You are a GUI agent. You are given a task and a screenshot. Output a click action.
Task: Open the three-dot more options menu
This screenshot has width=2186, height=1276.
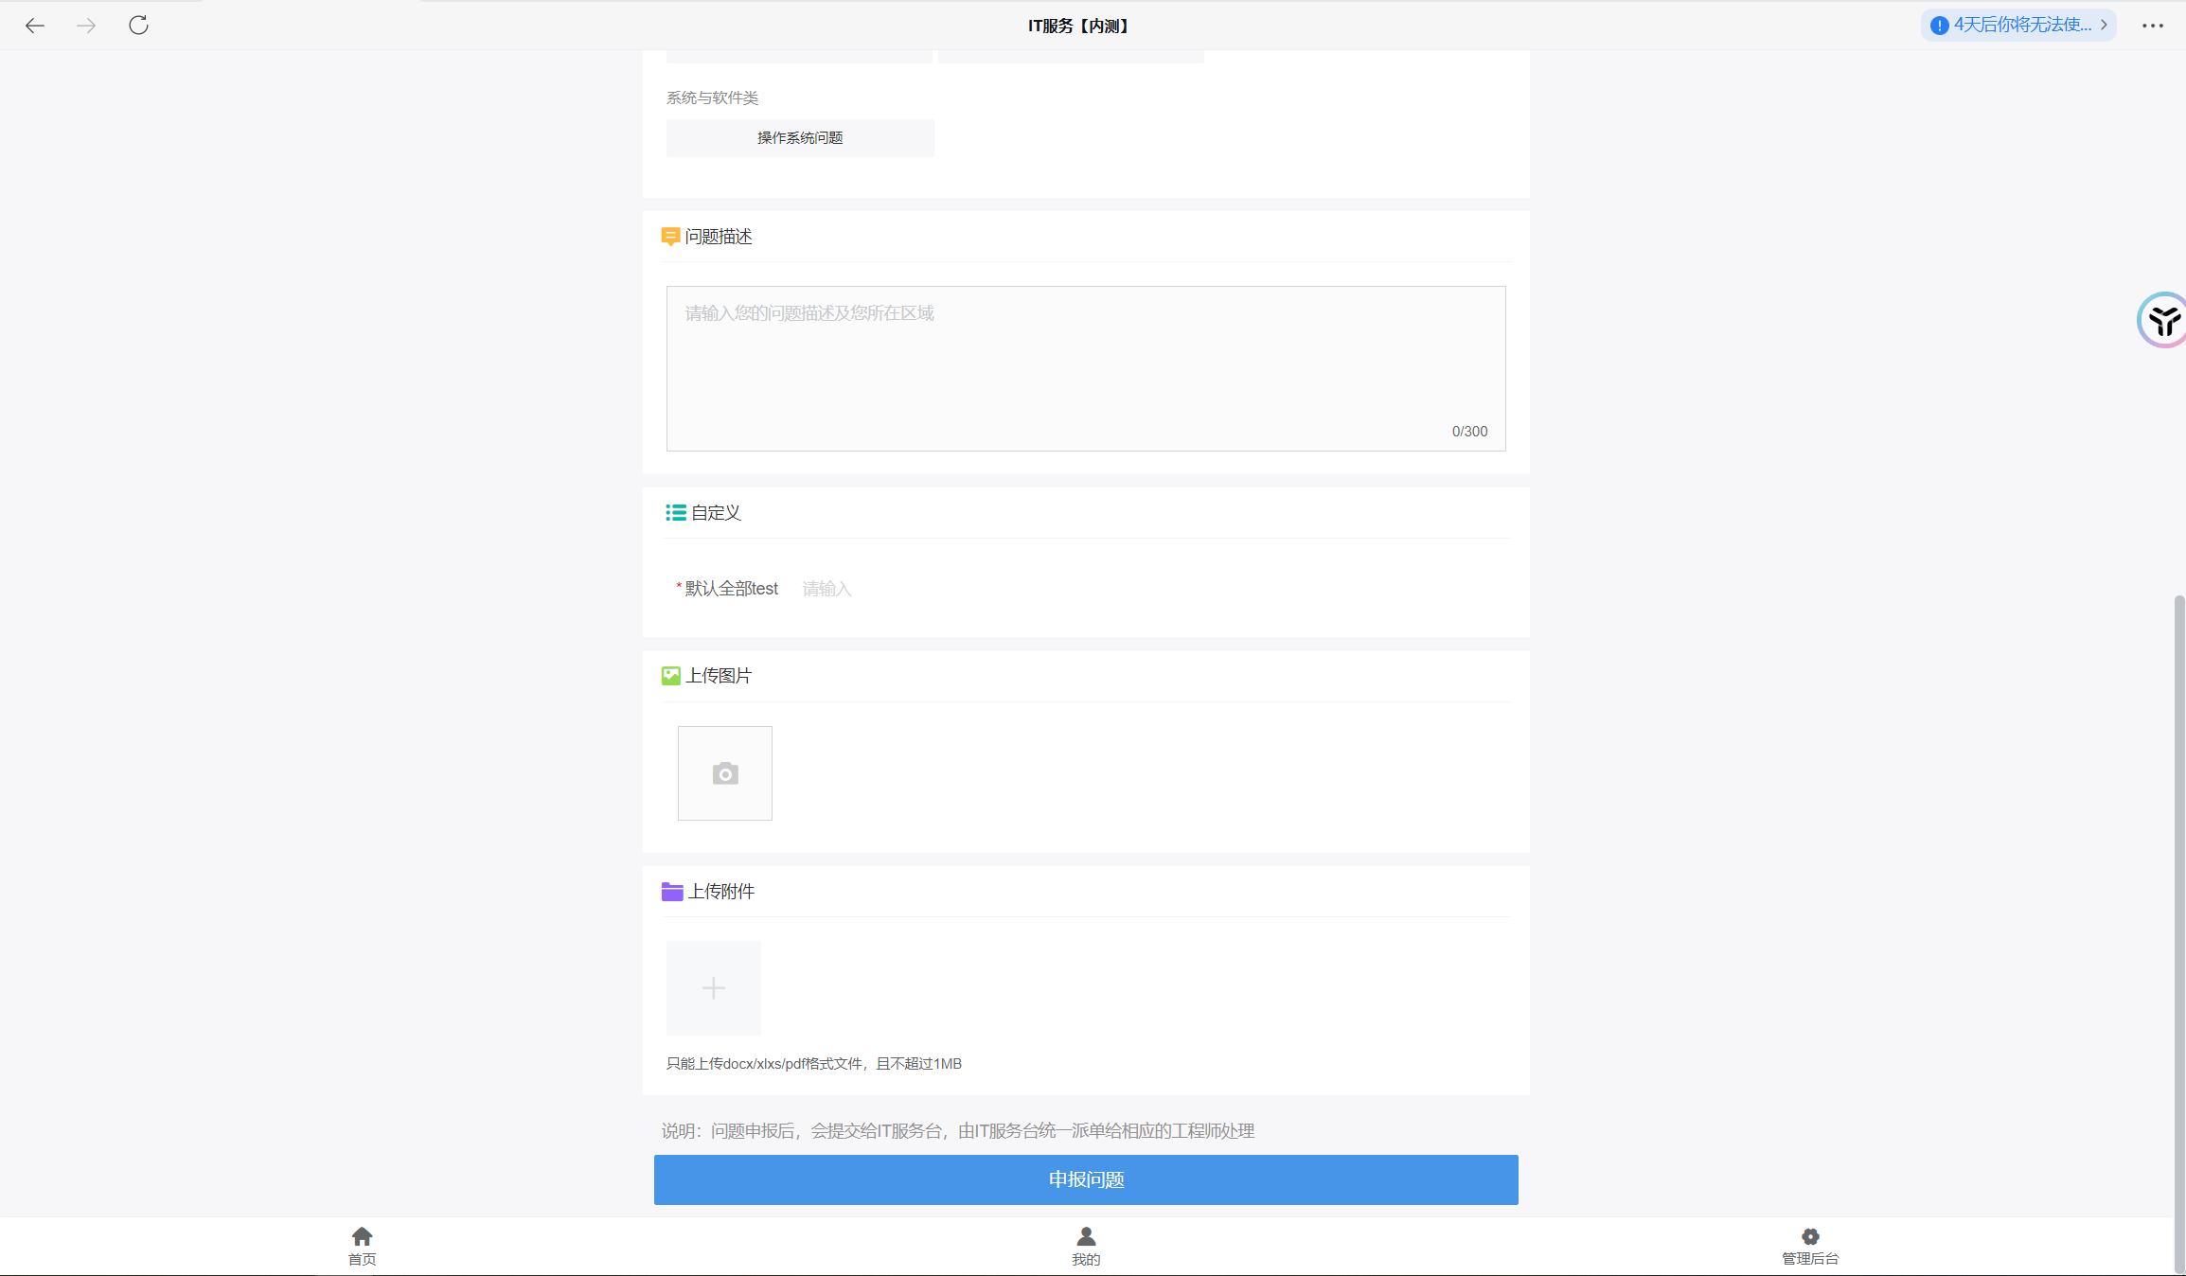coord(2152,26)
